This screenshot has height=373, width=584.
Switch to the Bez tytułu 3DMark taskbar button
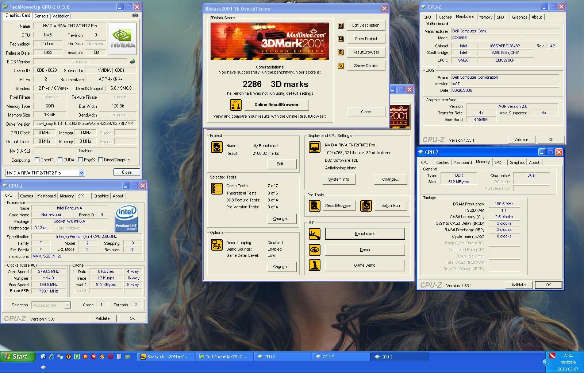[x=166, y=357]
